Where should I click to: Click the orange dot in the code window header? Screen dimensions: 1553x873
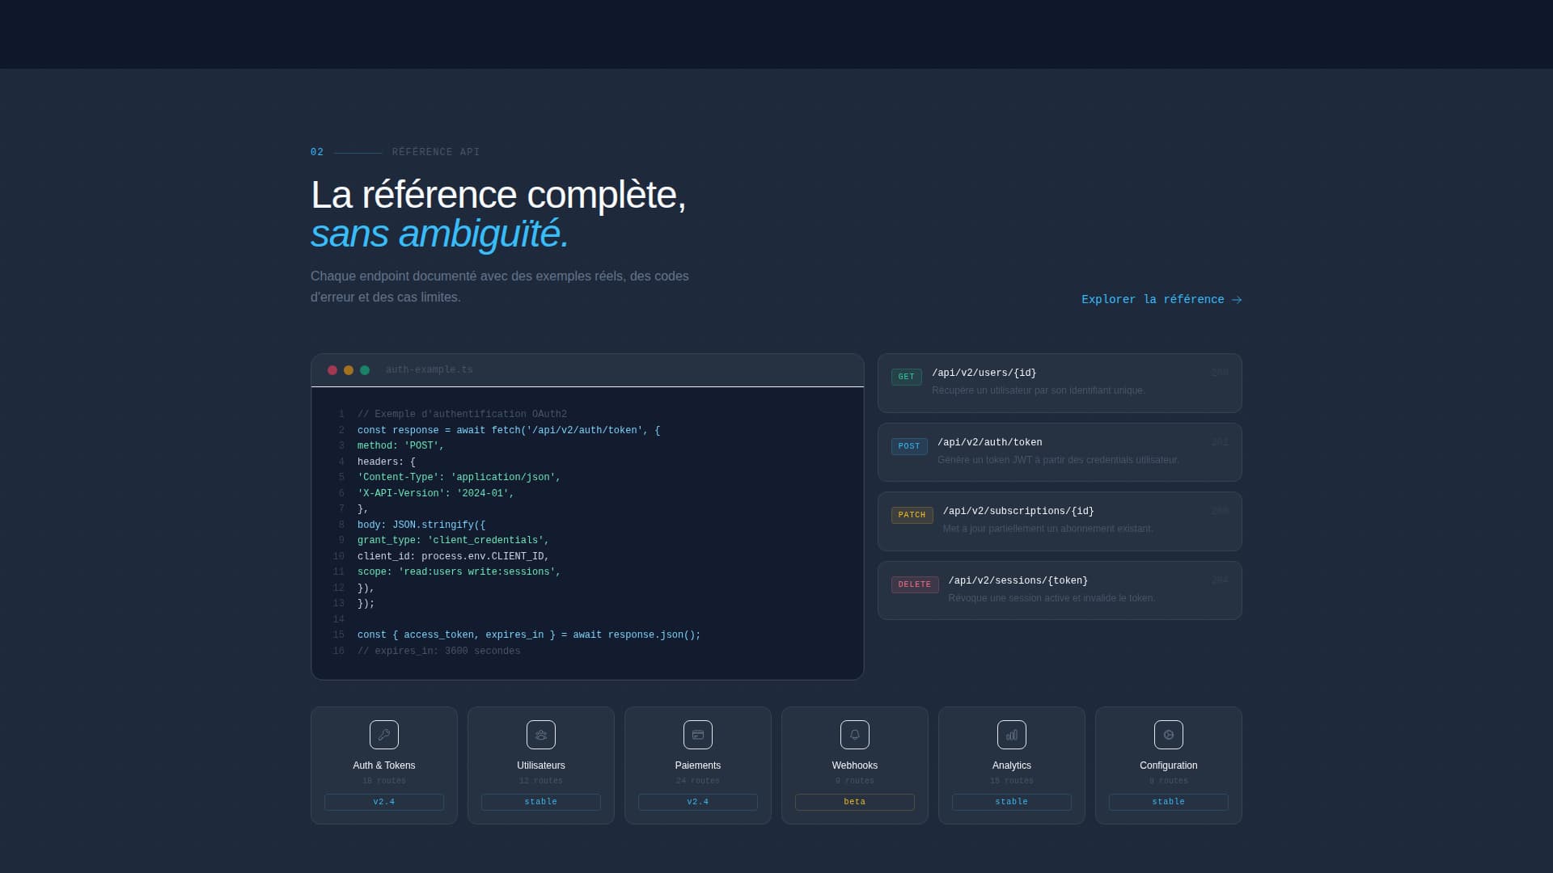pyautogui.click(x=349, y=370)
